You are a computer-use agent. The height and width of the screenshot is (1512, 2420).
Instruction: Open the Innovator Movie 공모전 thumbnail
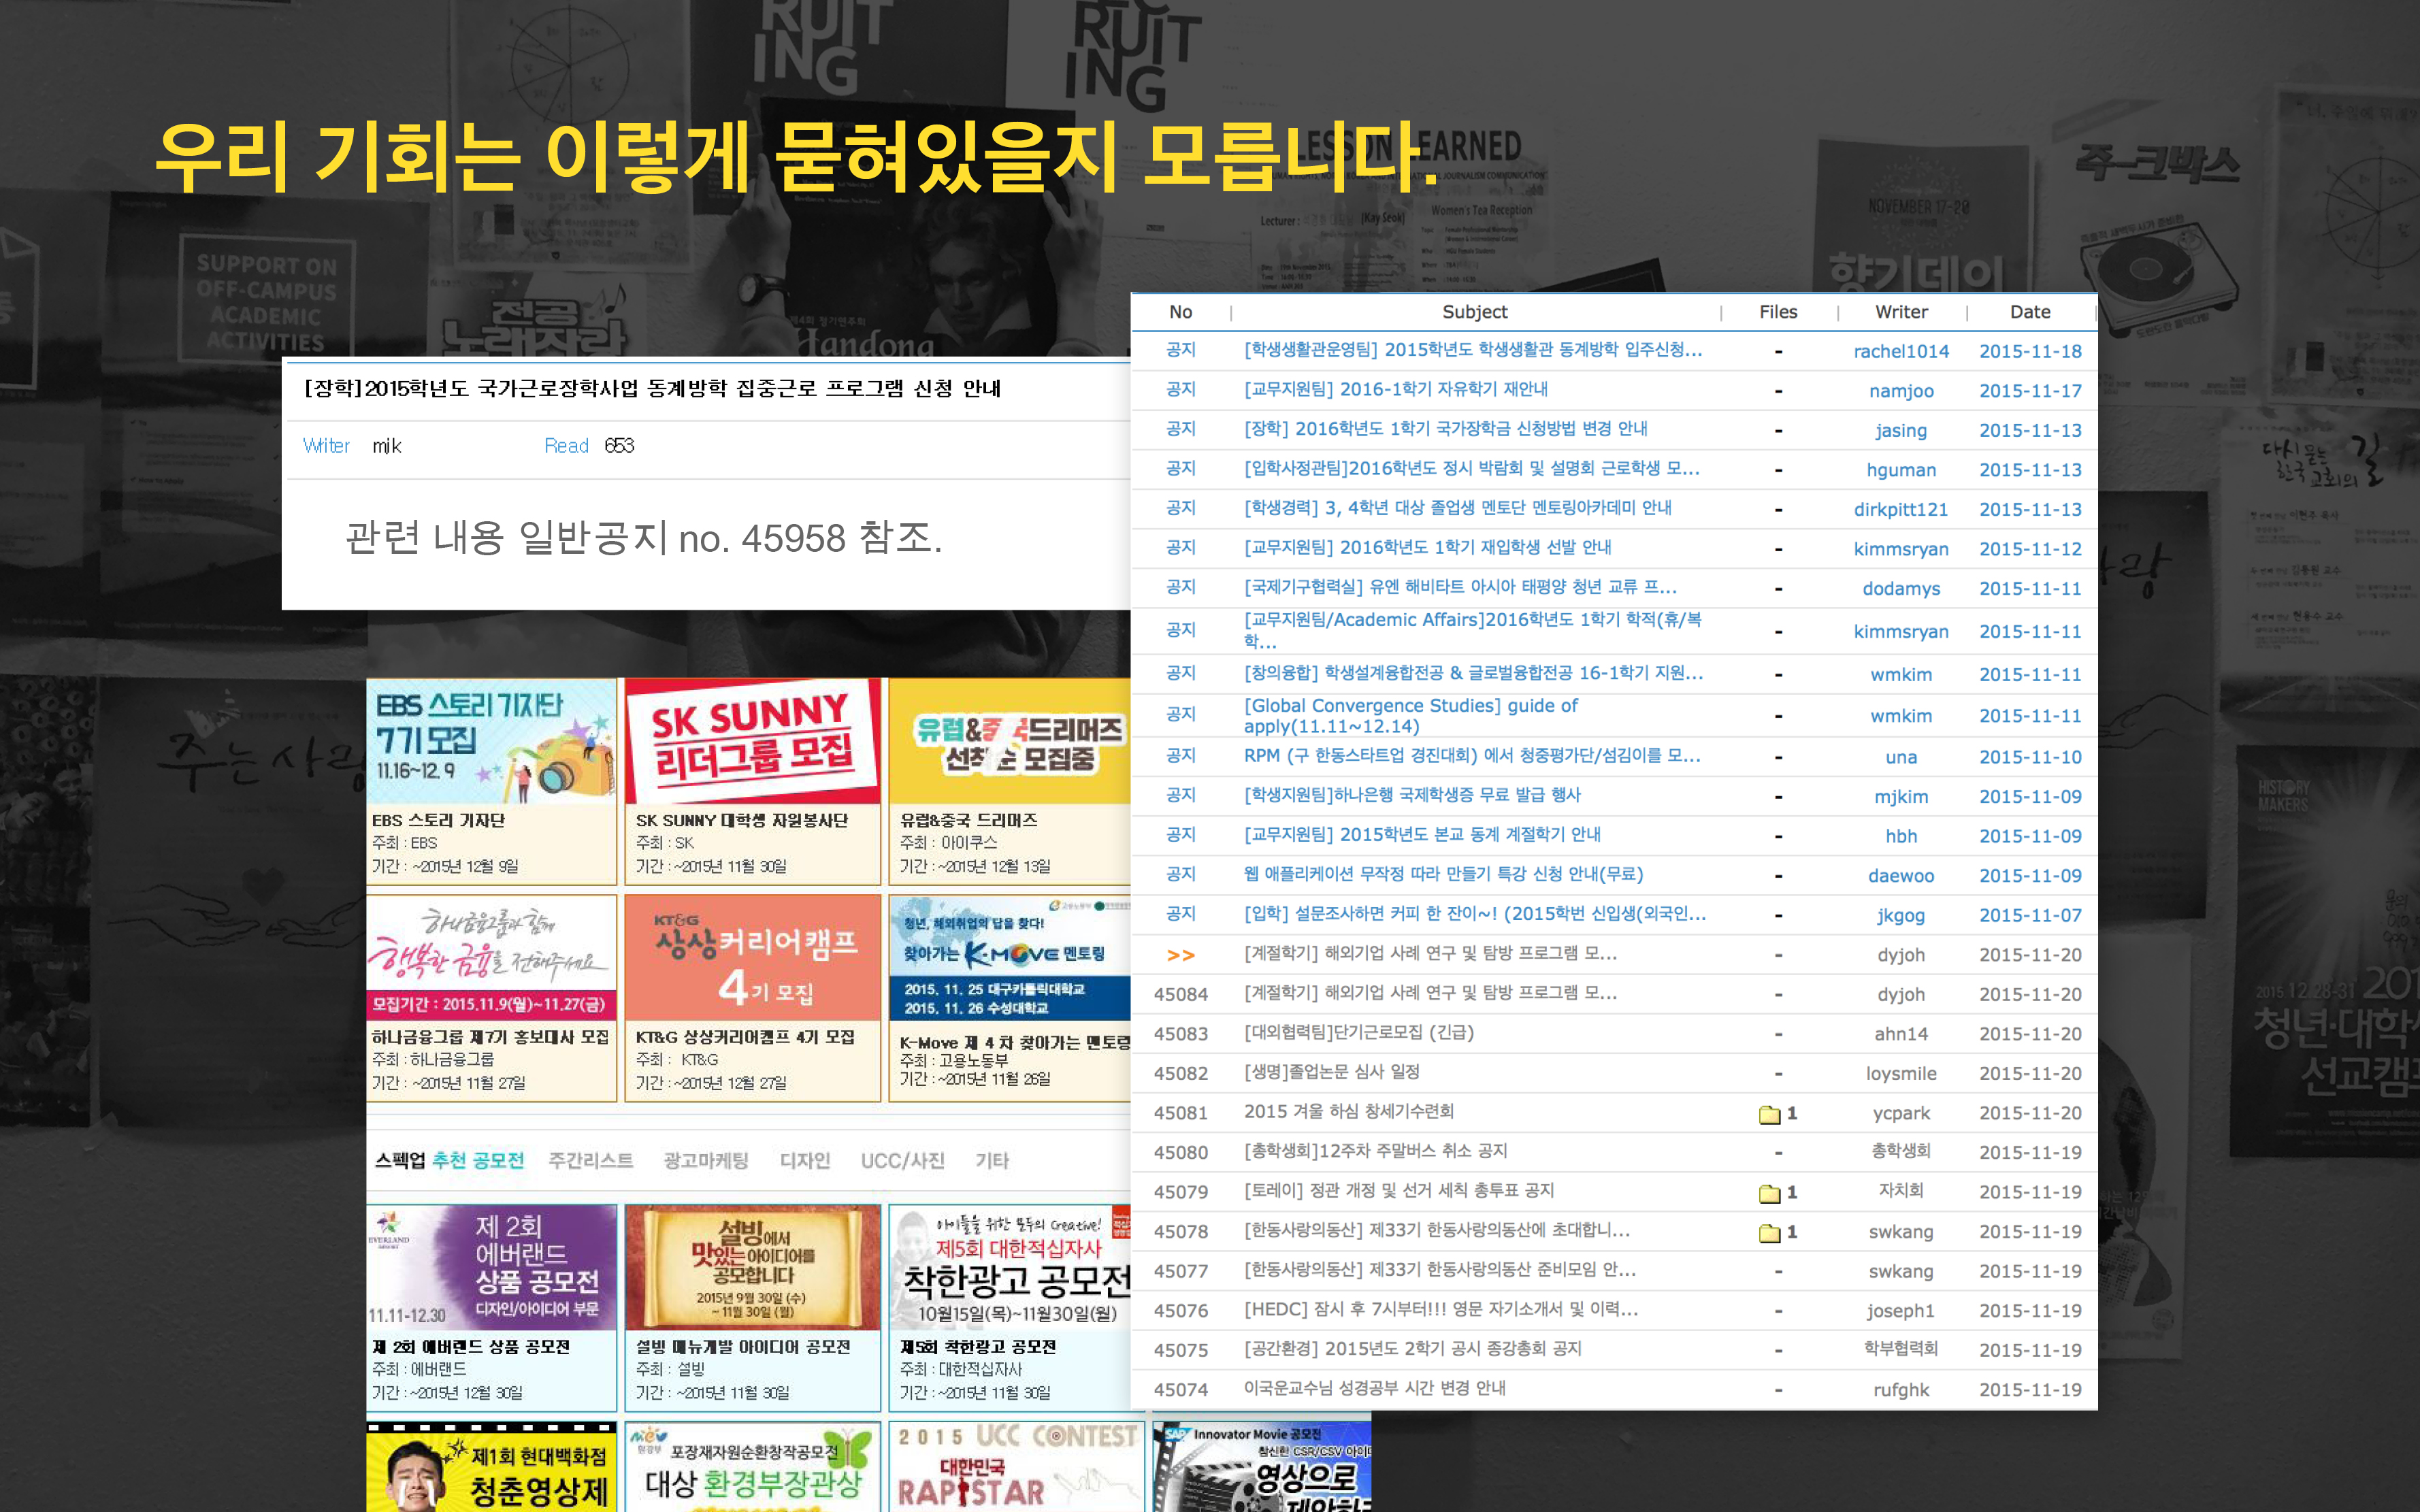point(1262,1467)
